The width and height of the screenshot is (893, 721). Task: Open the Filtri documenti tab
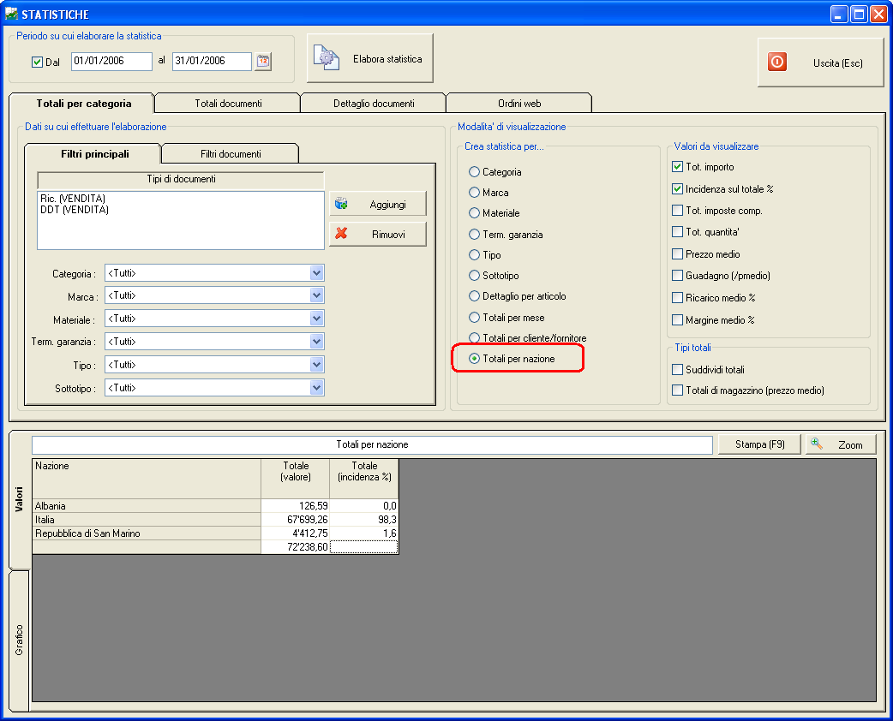[231, 154]
